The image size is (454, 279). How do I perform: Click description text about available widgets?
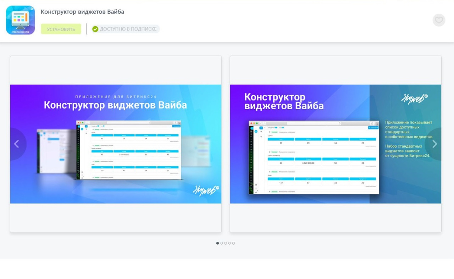coord(409,130)
